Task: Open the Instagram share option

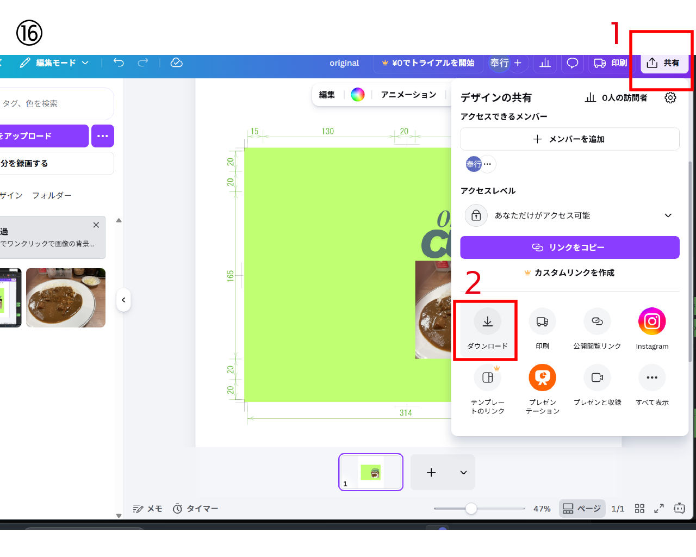Action: pos(651,322)
